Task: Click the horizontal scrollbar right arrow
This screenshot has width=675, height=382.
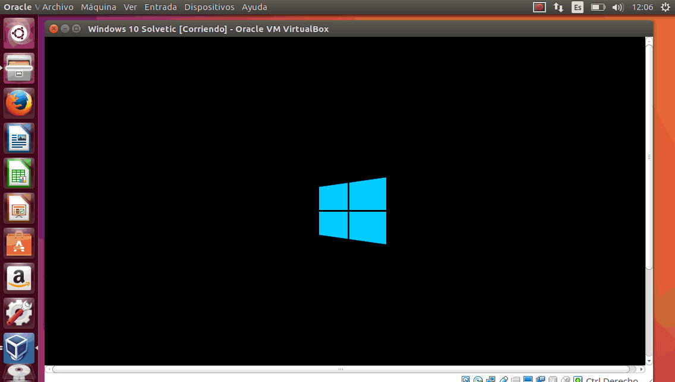Action: (x=641, y=369)
